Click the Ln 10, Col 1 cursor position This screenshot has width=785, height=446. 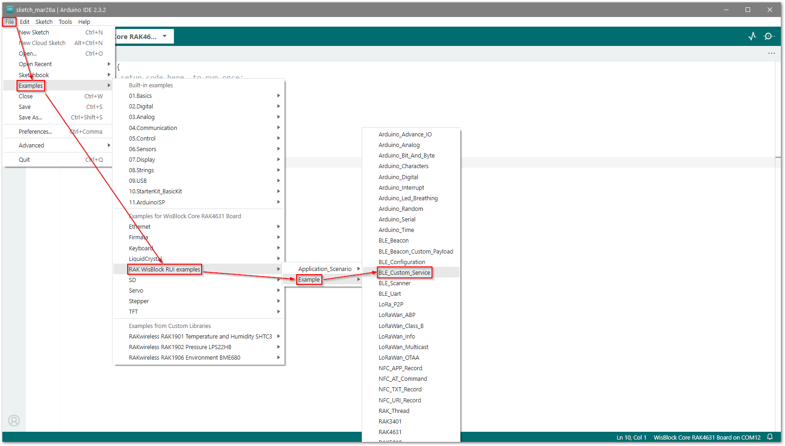631,437
